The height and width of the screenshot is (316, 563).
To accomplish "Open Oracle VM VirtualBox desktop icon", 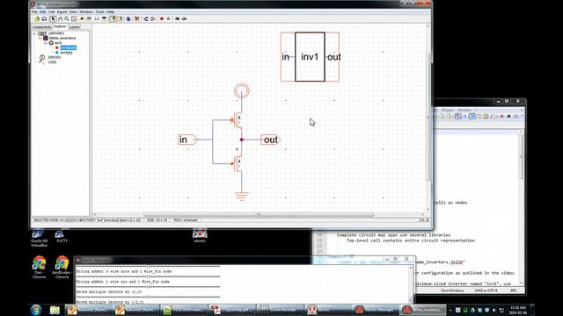I will point(39,238).
